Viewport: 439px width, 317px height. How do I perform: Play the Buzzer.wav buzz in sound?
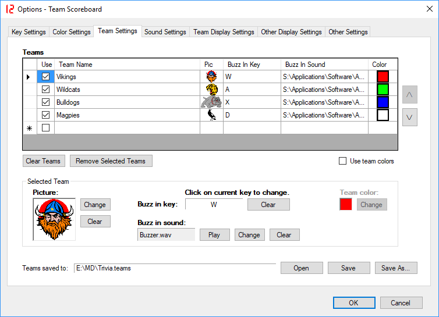pos(214,235)
